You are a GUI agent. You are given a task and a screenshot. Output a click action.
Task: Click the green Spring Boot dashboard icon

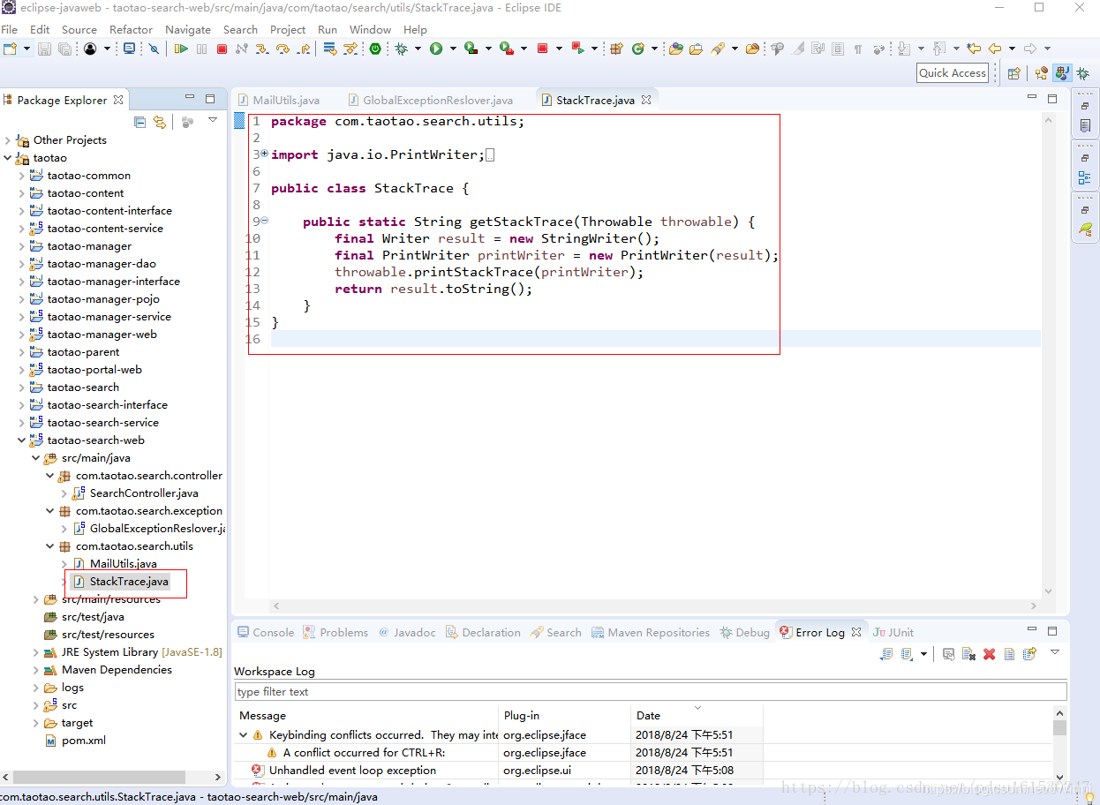375,49
